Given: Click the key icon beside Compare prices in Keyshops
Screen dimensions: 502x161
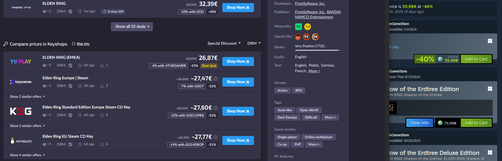Looking at the screenshot, I should click(x=6, y=44).
